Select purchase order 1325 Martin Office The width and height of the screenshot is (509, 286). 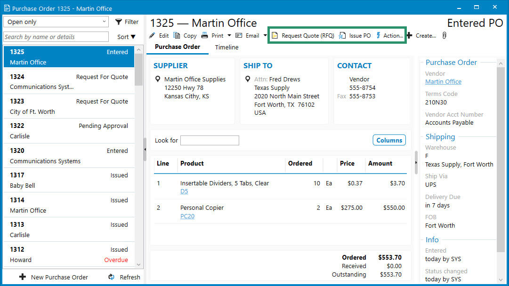69,57
